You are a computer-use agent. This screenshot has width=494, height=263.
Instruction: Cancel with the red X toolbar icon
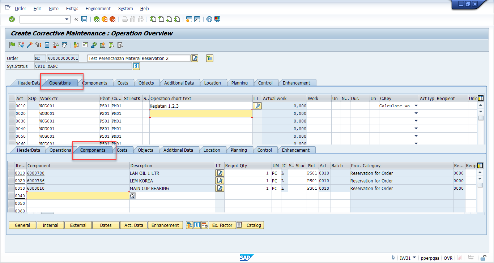112,19
